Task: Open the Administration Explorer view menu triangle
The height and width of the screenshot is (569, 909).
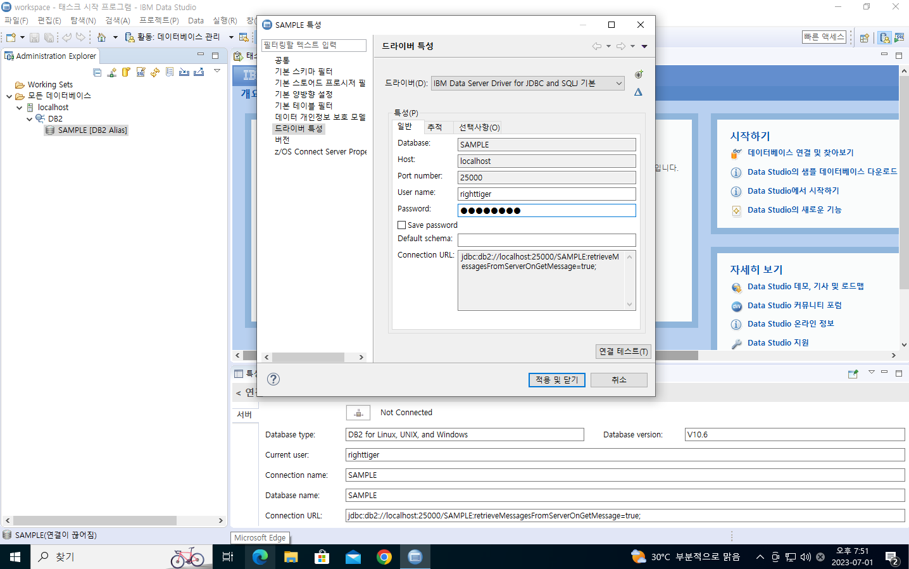Action: tap(217, 71)
